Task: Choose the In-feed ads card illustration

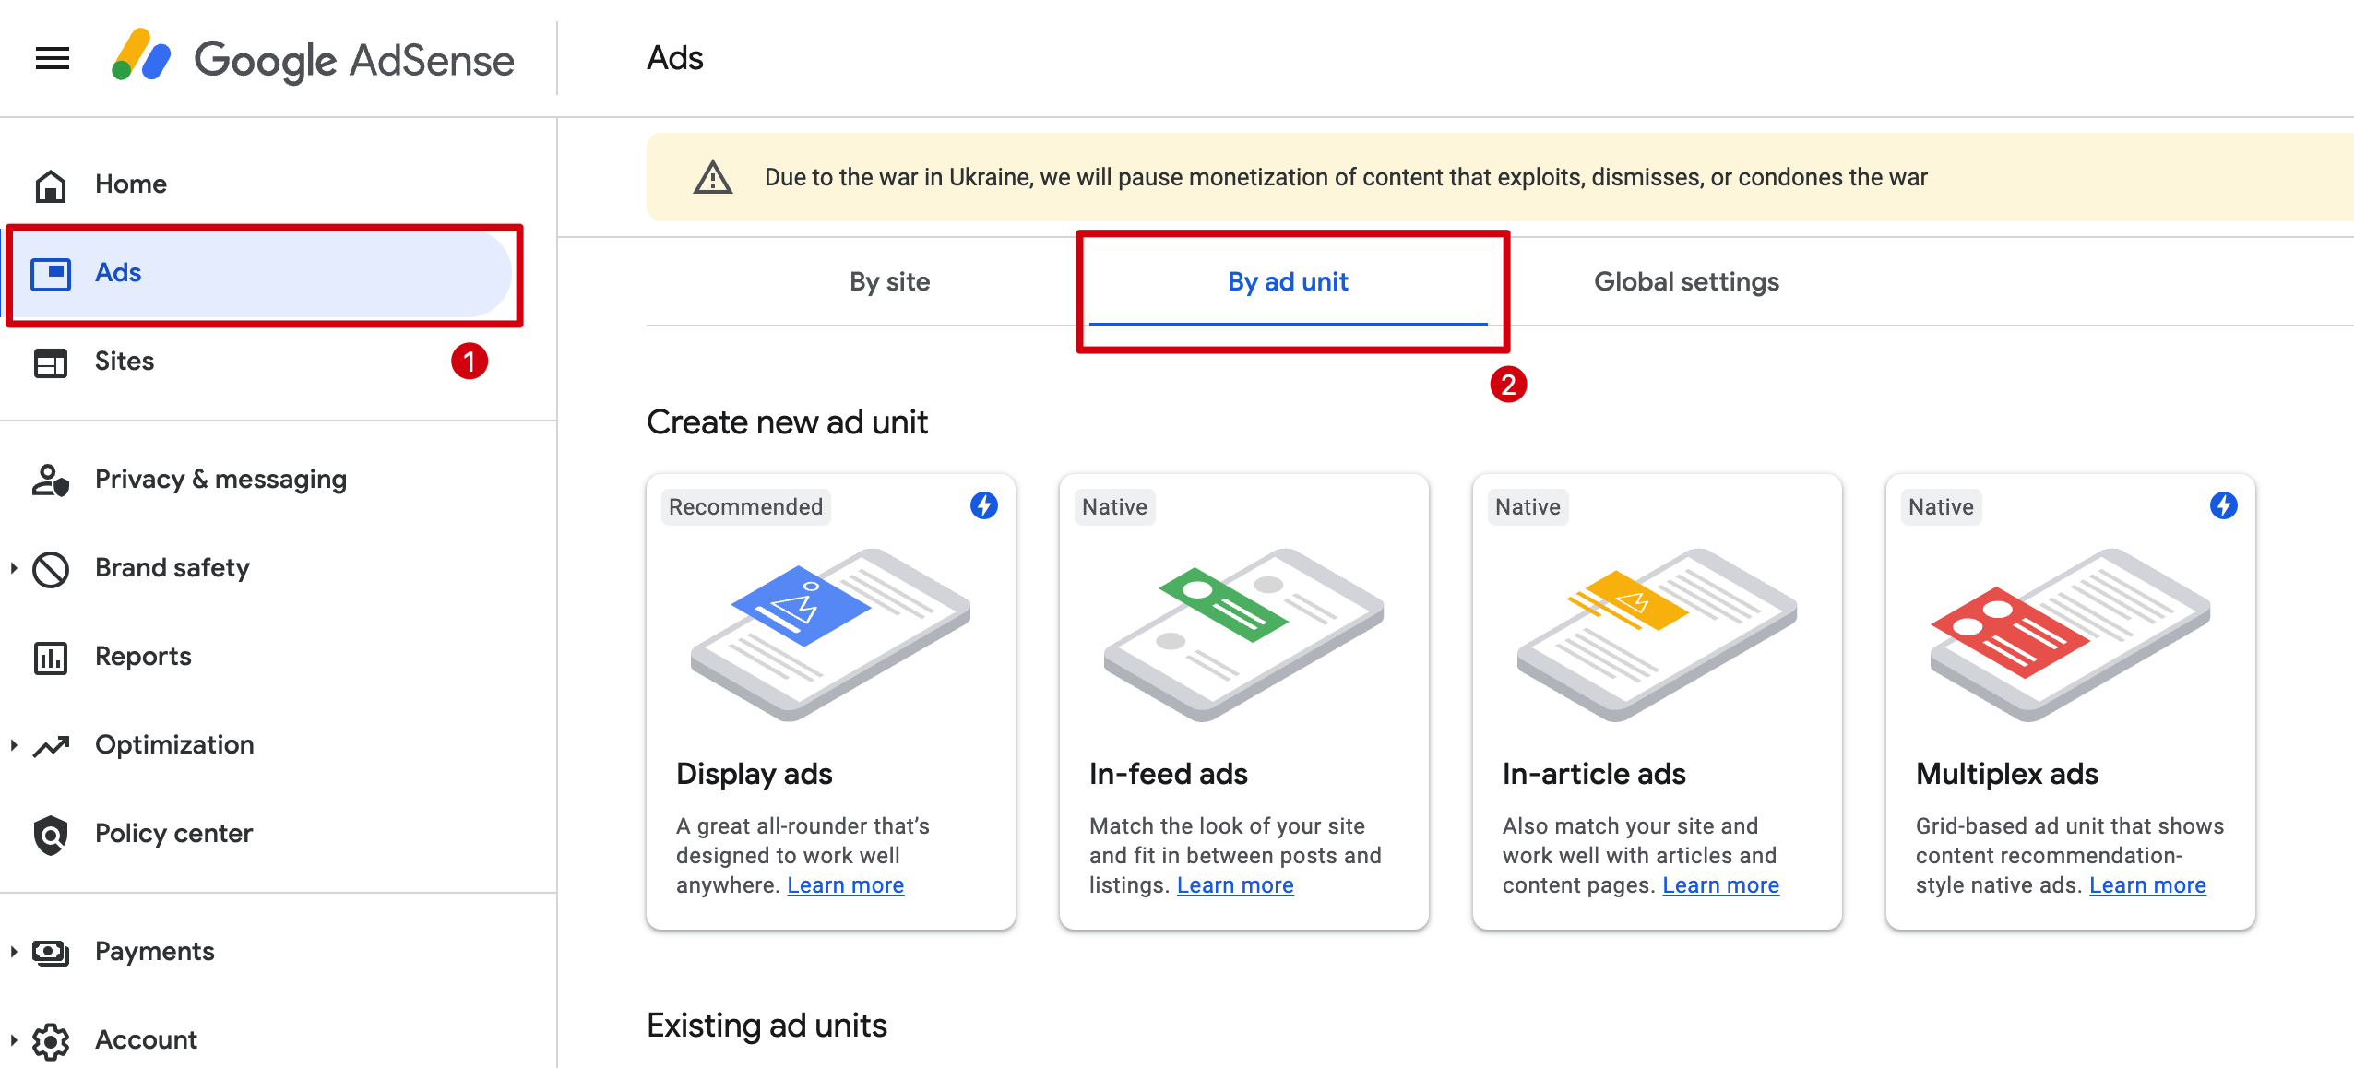Action: coord(1243,635)
